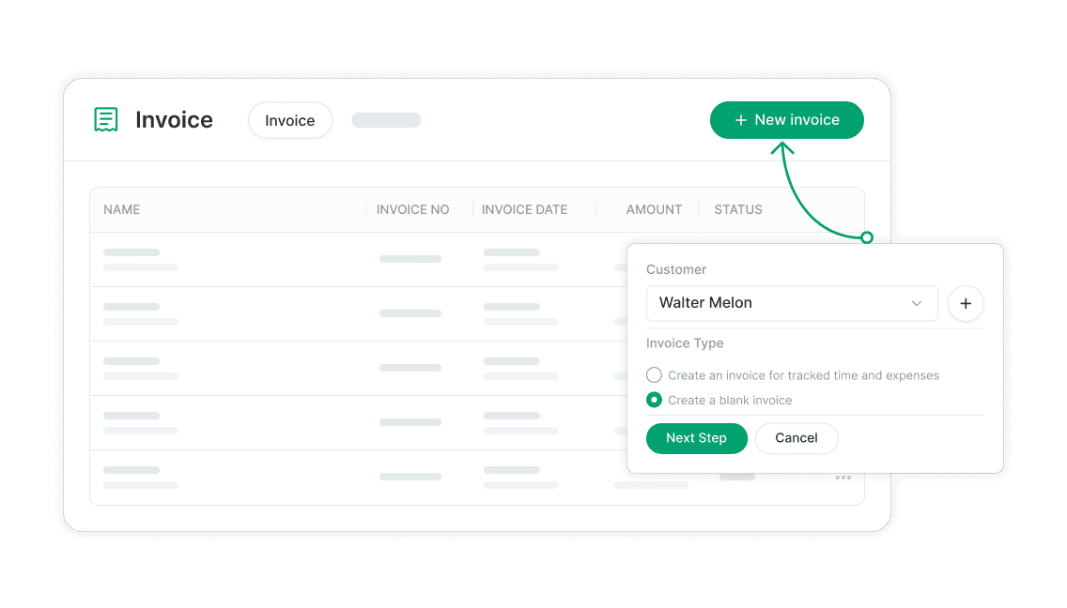This screenshot has height=608, width=1067.
Task: Choose 'Create an invoice for tracked time and expenses'
Action: (654, 374)
